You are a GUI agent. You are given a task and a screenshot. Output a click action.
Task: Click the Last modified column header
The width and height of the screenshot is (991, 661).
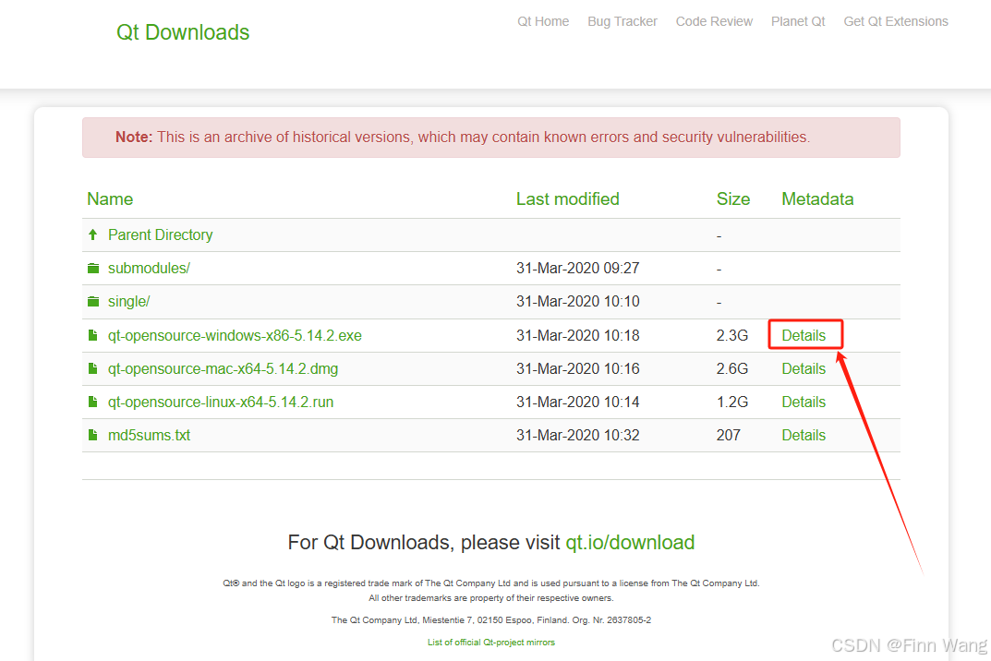(x=568, y=199)
